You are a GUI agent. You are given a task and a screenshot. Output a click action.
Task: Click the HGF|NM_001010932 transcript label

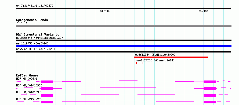pos(29,85)
